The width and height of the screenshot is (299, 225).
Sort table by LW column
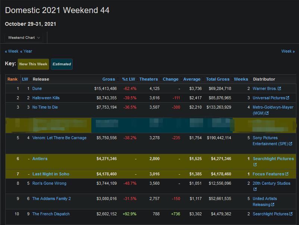click(x=25, y=79)
